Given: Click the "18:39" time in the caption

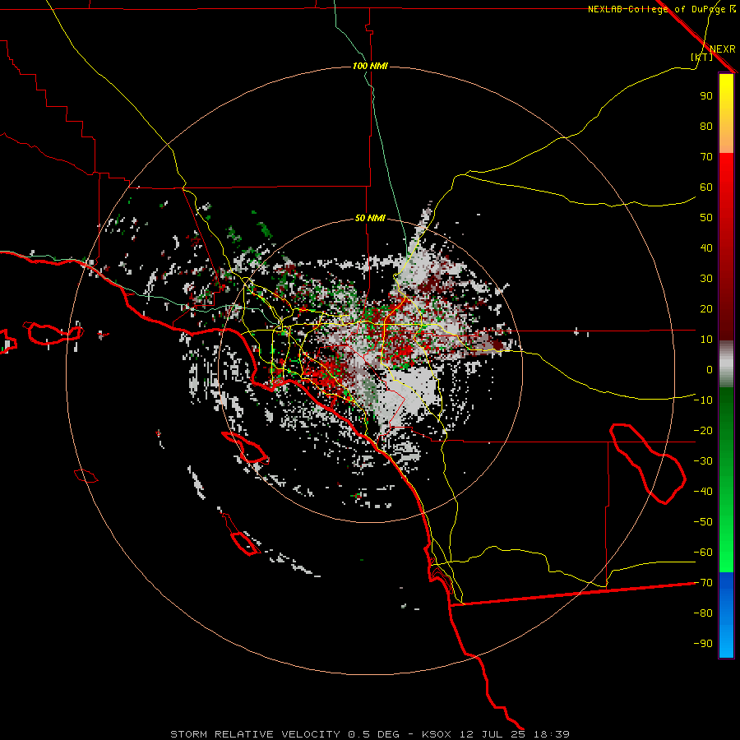Looking at the screenshot, I should point(551,734).
